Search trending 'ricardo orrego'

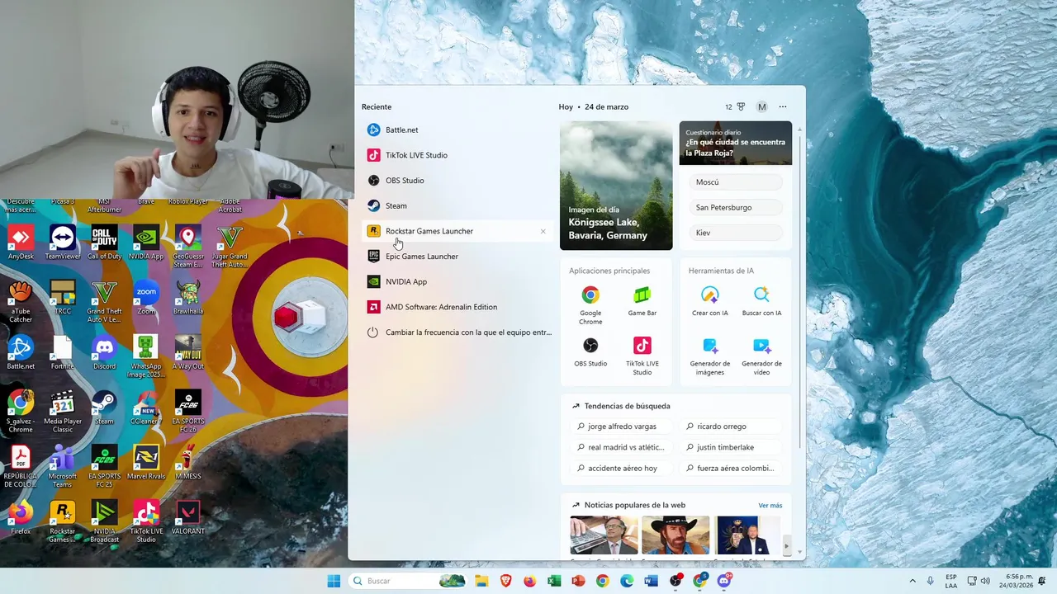[x=730, y=427]
